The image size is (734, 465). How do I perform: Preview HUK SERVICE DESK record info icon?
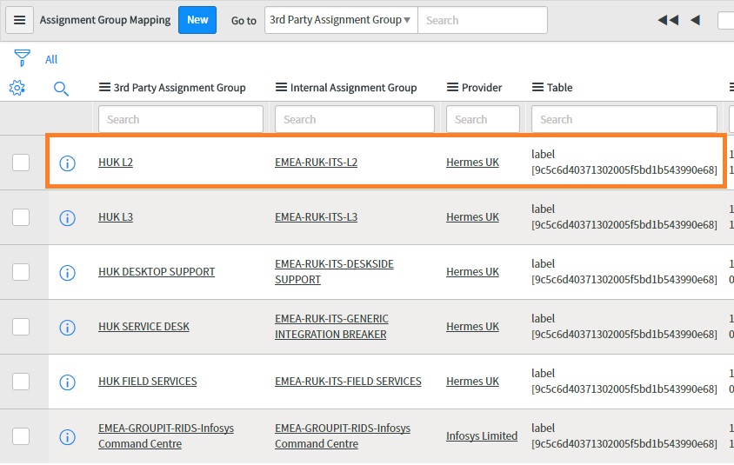point(68,328)
